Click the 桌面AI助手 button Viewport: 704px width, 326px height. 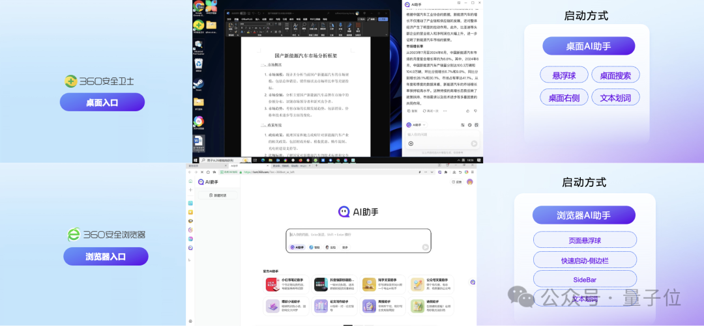(589, 46)
